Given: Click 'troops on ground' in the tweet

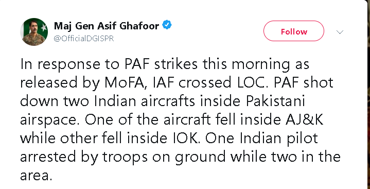Looking at the screenshot, I should pyautogui.click(x=164, y=158).
